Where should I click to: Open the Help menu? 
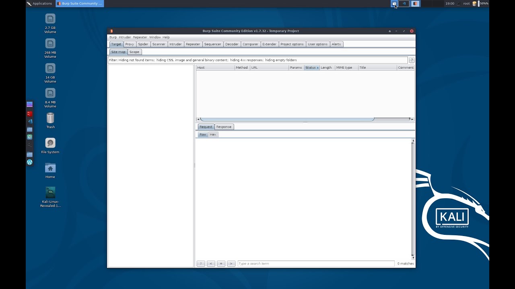pos(166,37)
